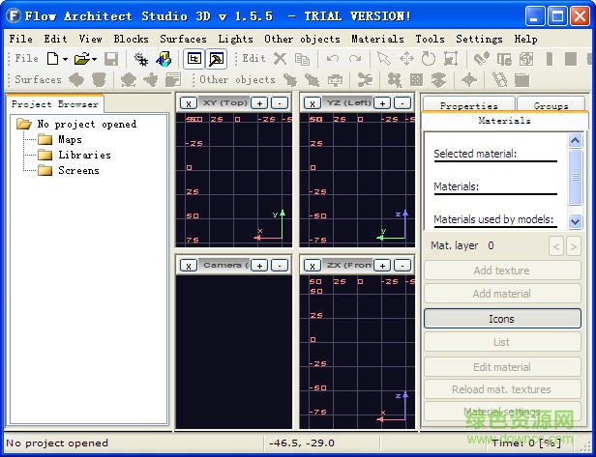596x457 pixels.
Task: Open dropdown arrow next to Open folder
Action: 95,59
